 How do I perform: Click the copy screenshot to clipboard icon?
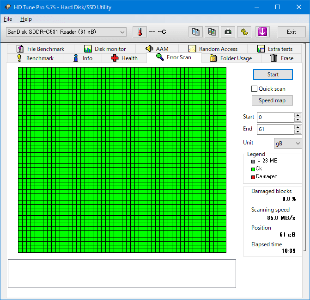(212, 32)
